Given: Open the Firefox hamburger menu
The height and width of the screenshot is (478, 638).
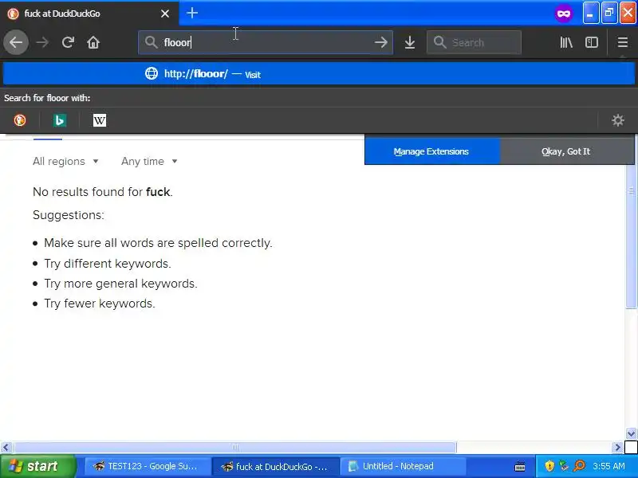Looking at the screenshot, I should pos(622,42).
